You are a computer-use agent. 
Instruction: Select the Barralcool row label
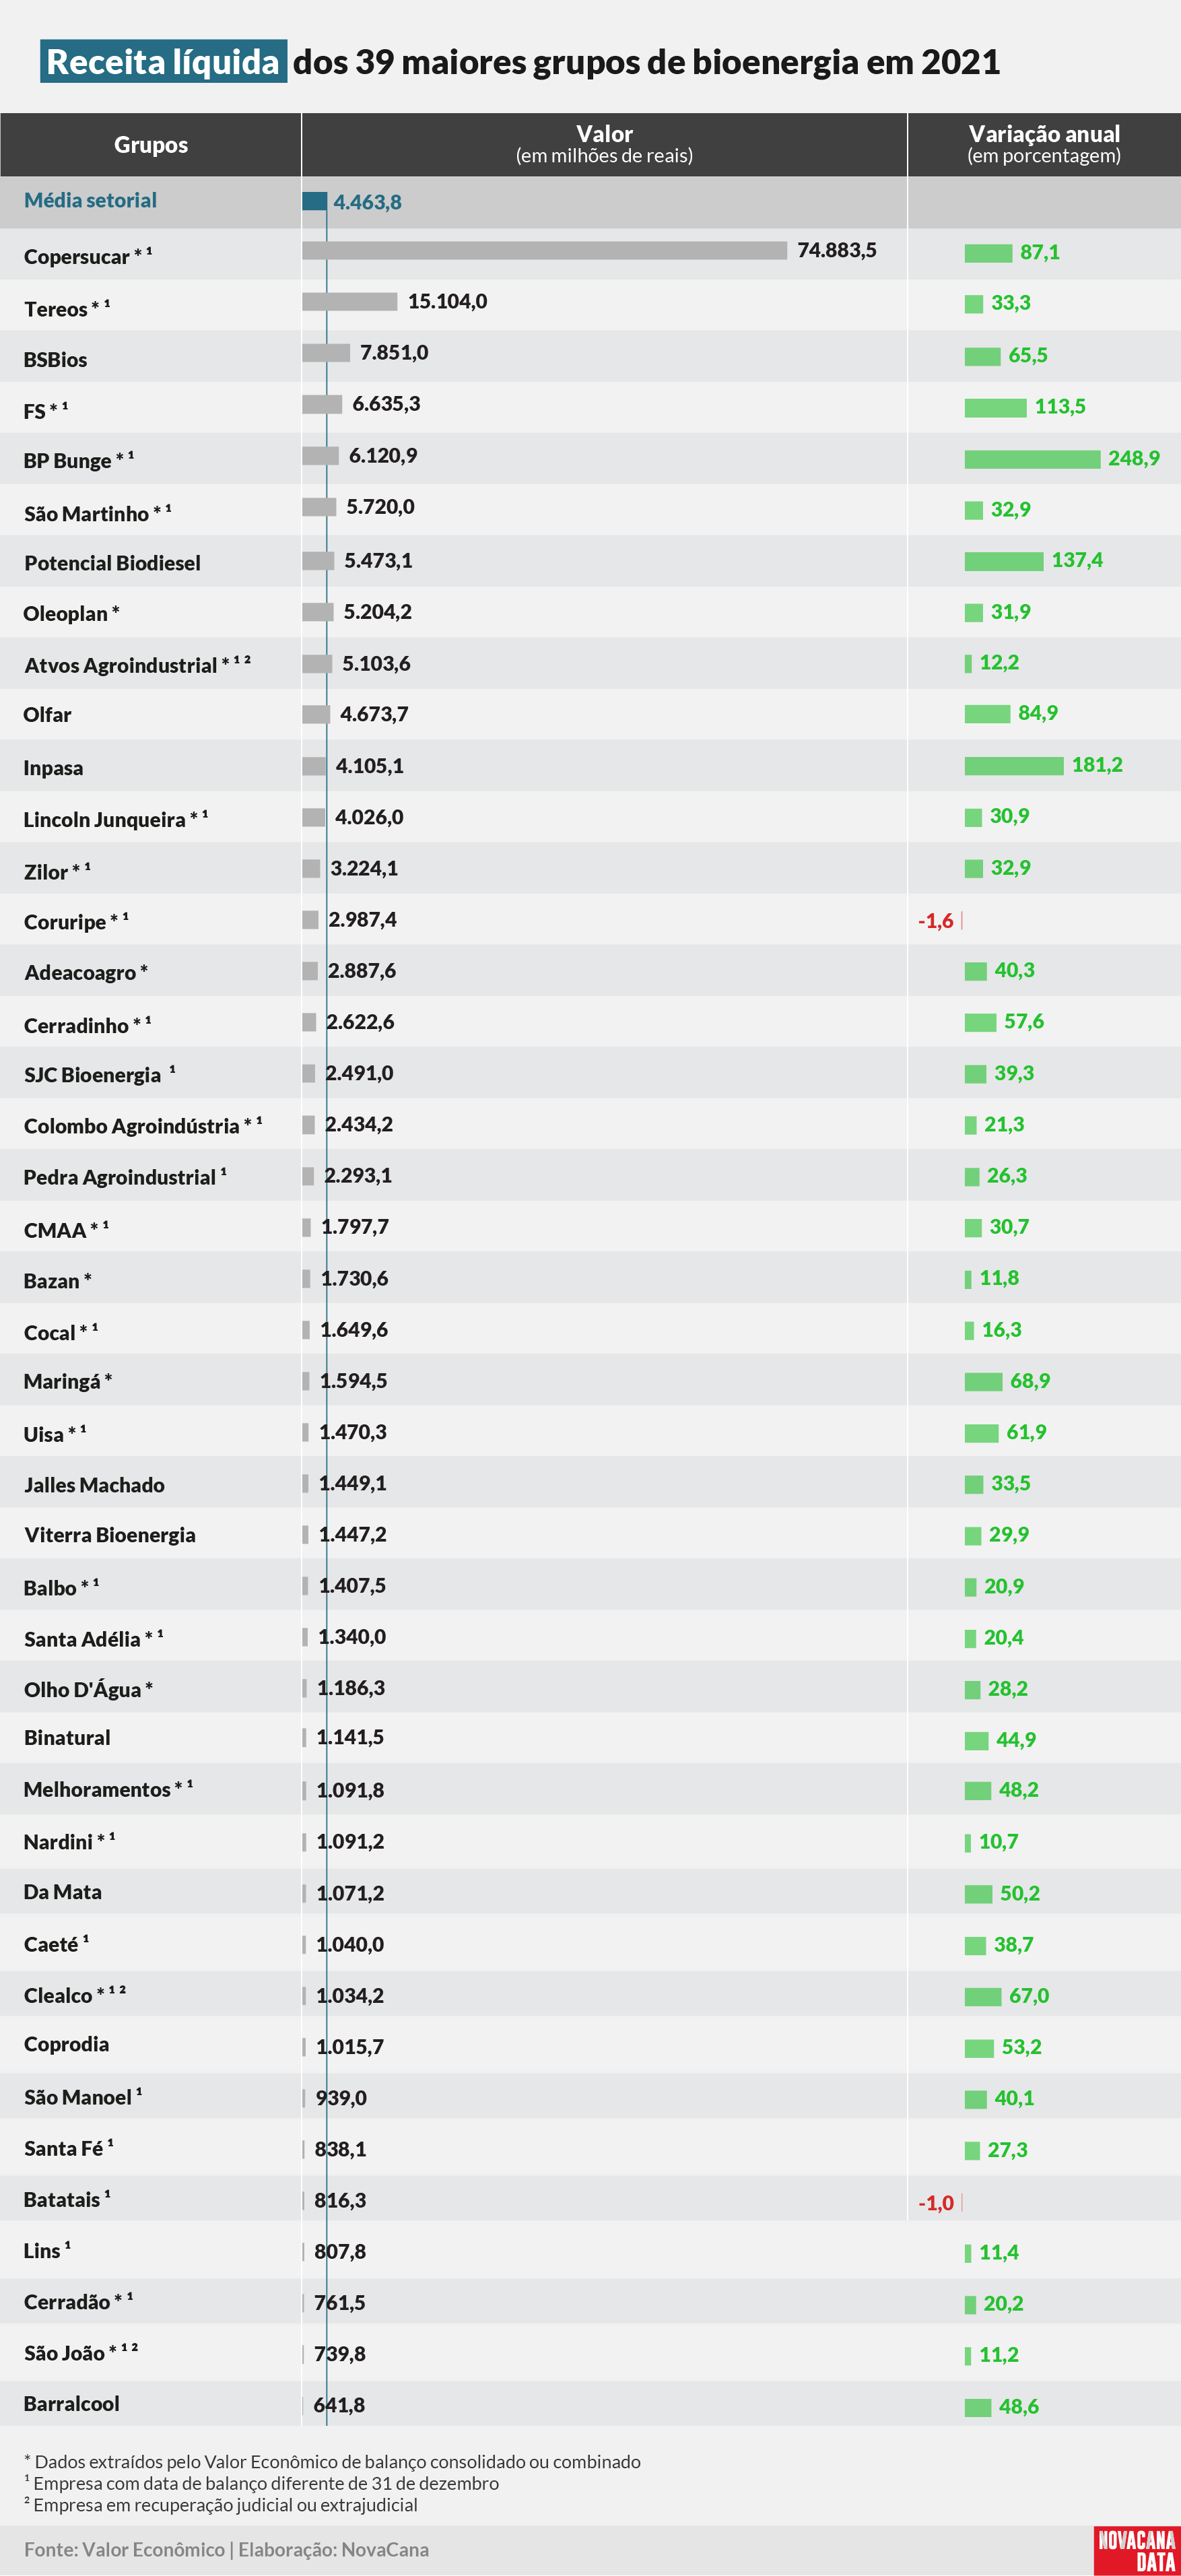(x=71, y=2404)
